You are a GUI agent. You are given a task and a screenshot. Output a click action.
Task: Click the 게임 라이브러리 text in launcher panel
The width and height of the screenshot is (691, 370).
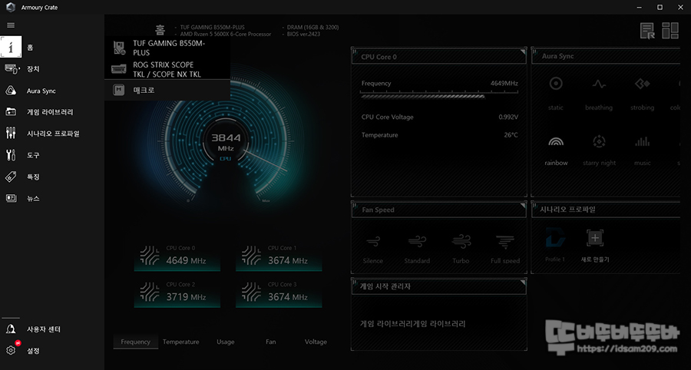click(x=412, y=324)
